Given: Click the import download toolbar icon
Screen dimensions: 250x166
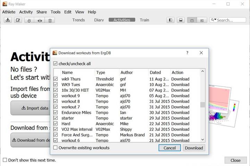Looking at the screenshot, I should pyautogui.click(x=8, y=20).
